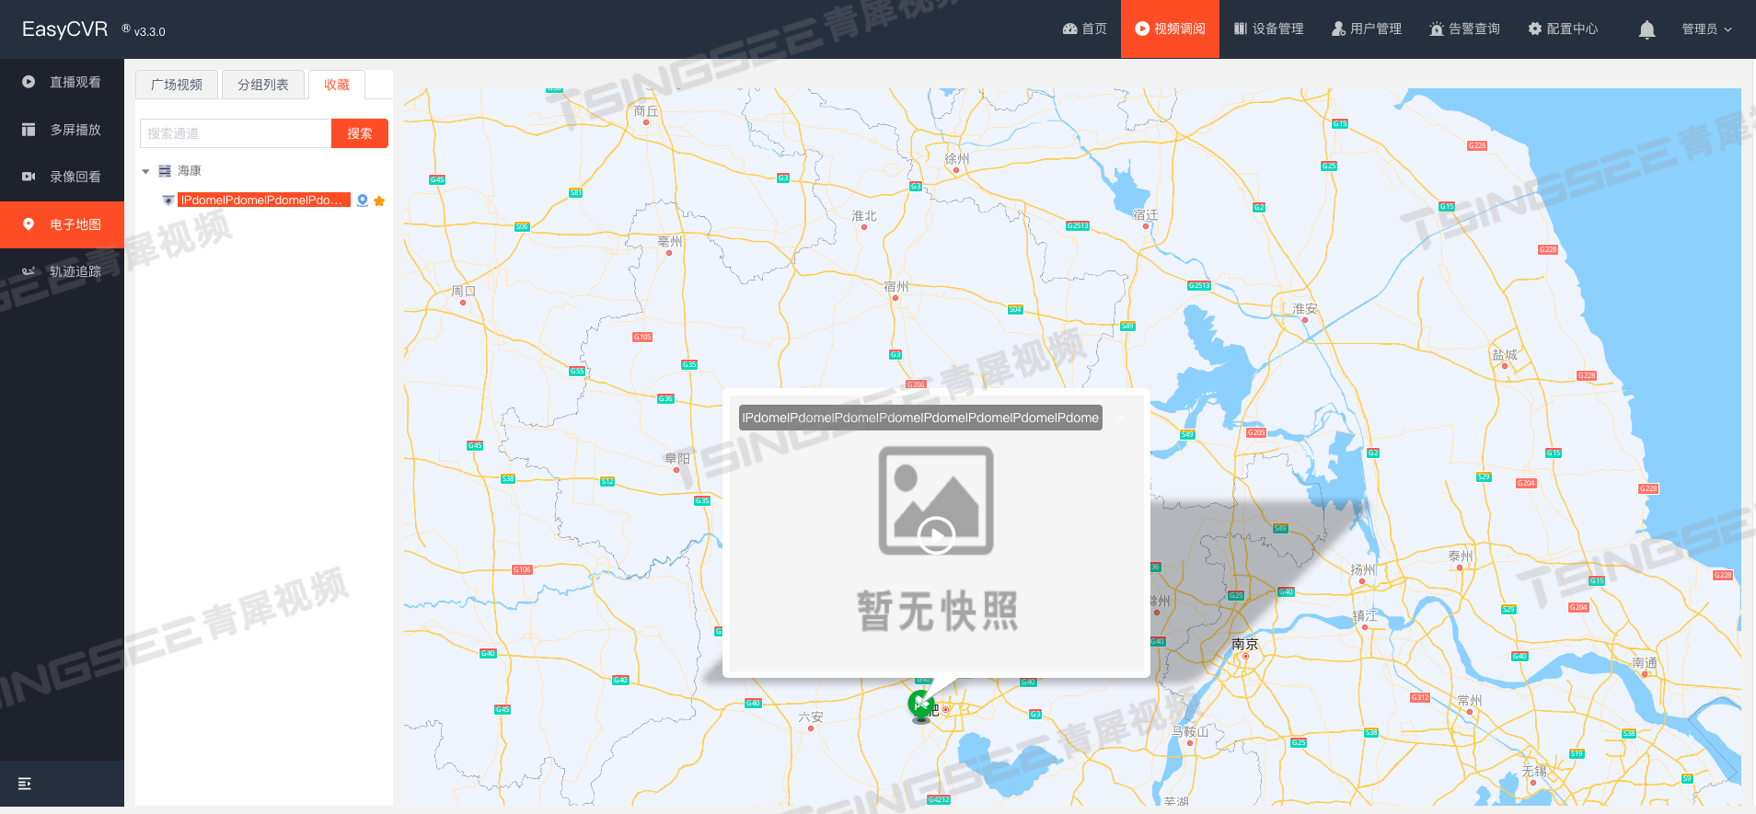
Task: Collapse the sidebar using bottom menu icon
Action: click(x=25, y=784)
